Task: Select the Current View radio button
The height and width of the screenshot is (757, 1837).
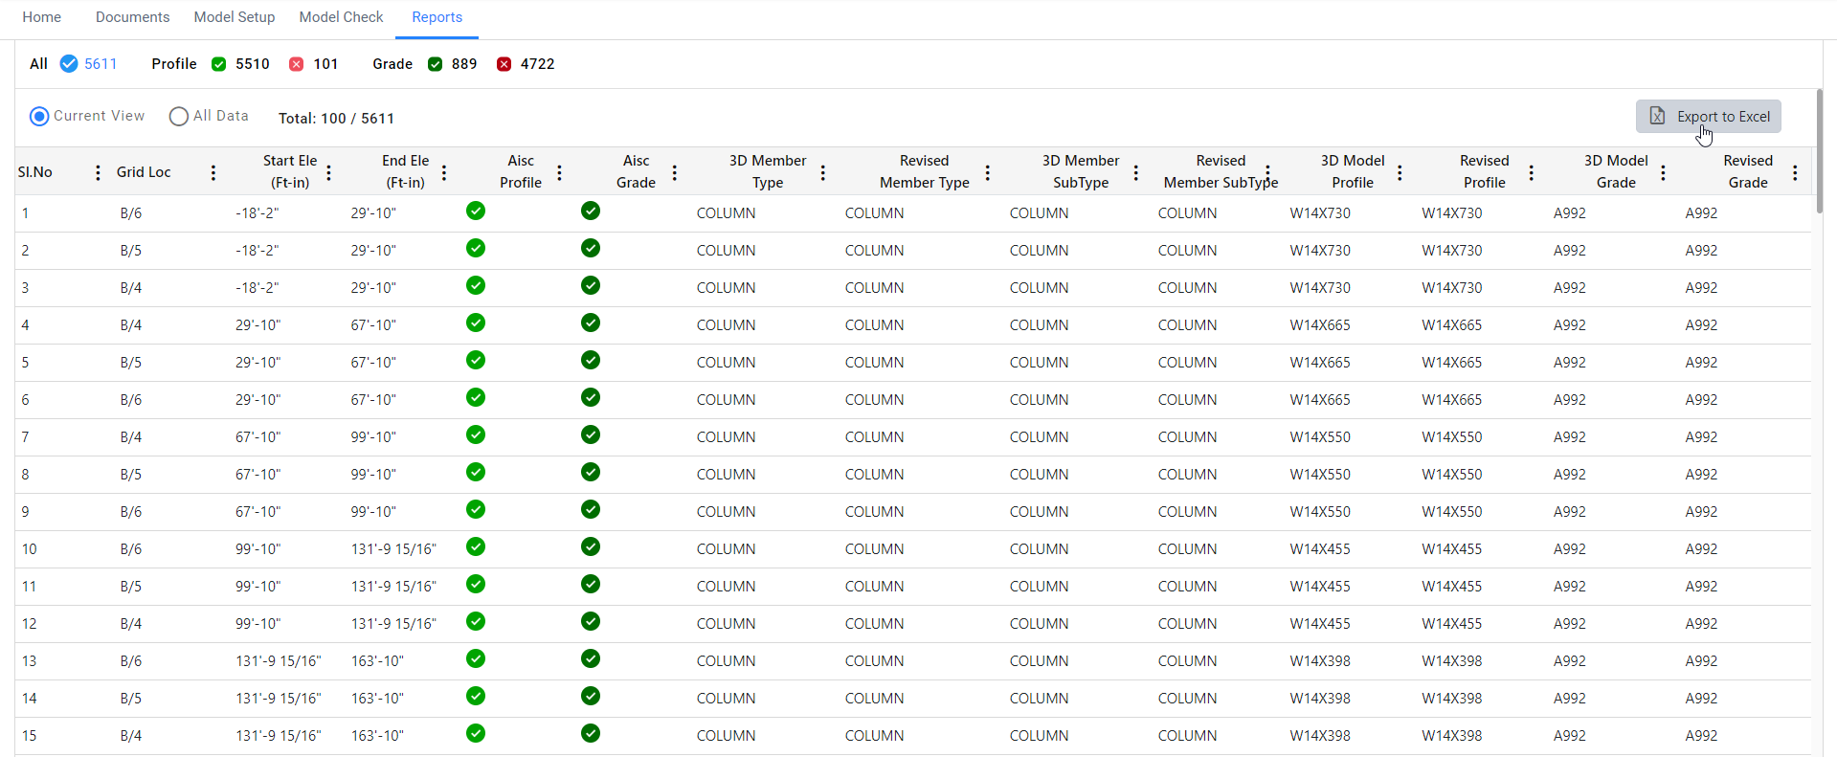Action: (x=39, y=116)
